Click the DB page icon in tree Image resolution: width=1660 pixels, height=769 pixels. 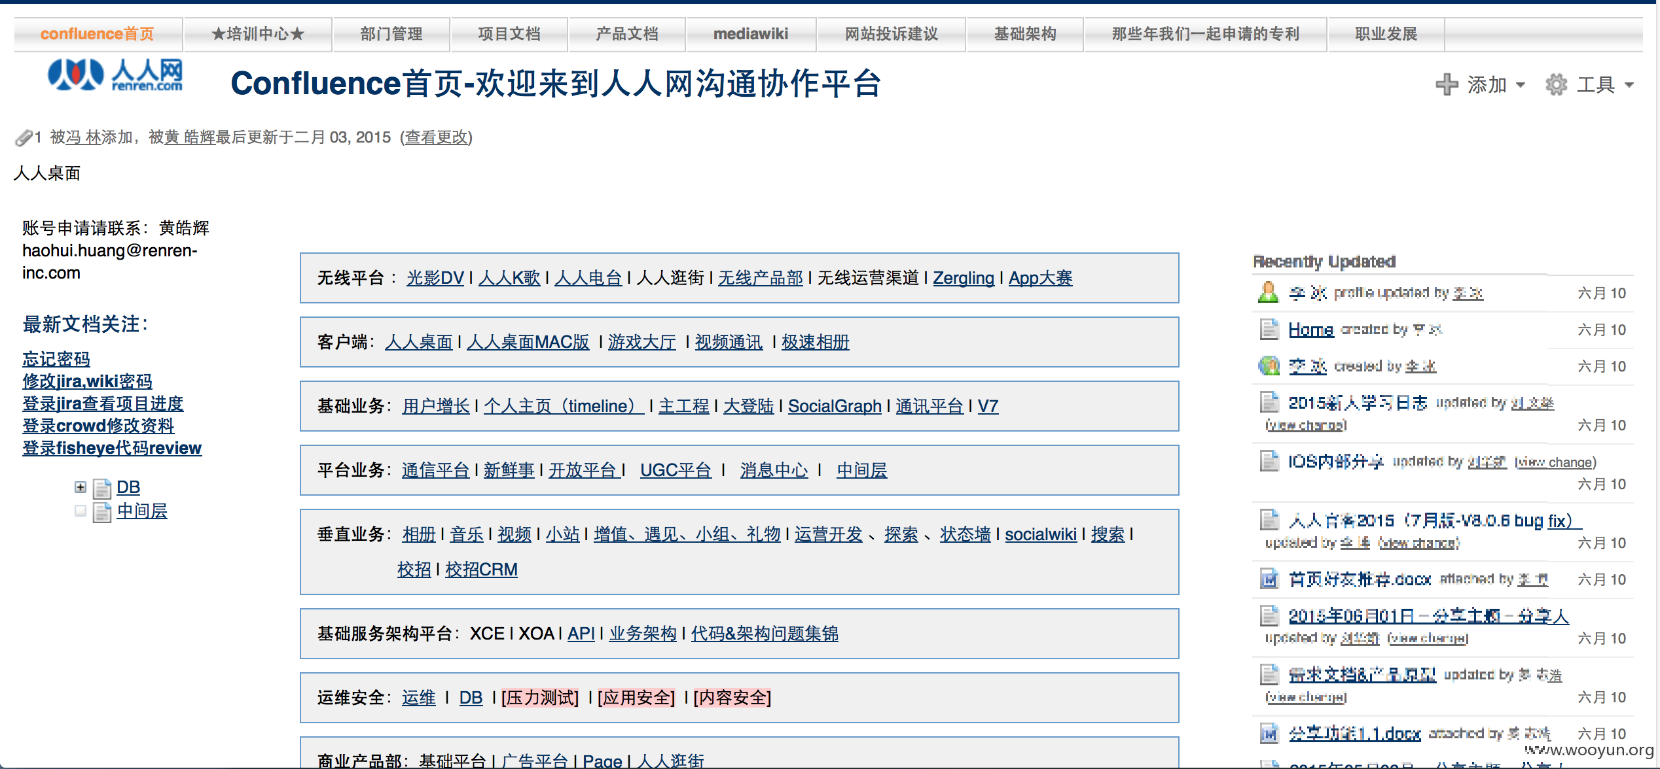pos(102,488)
